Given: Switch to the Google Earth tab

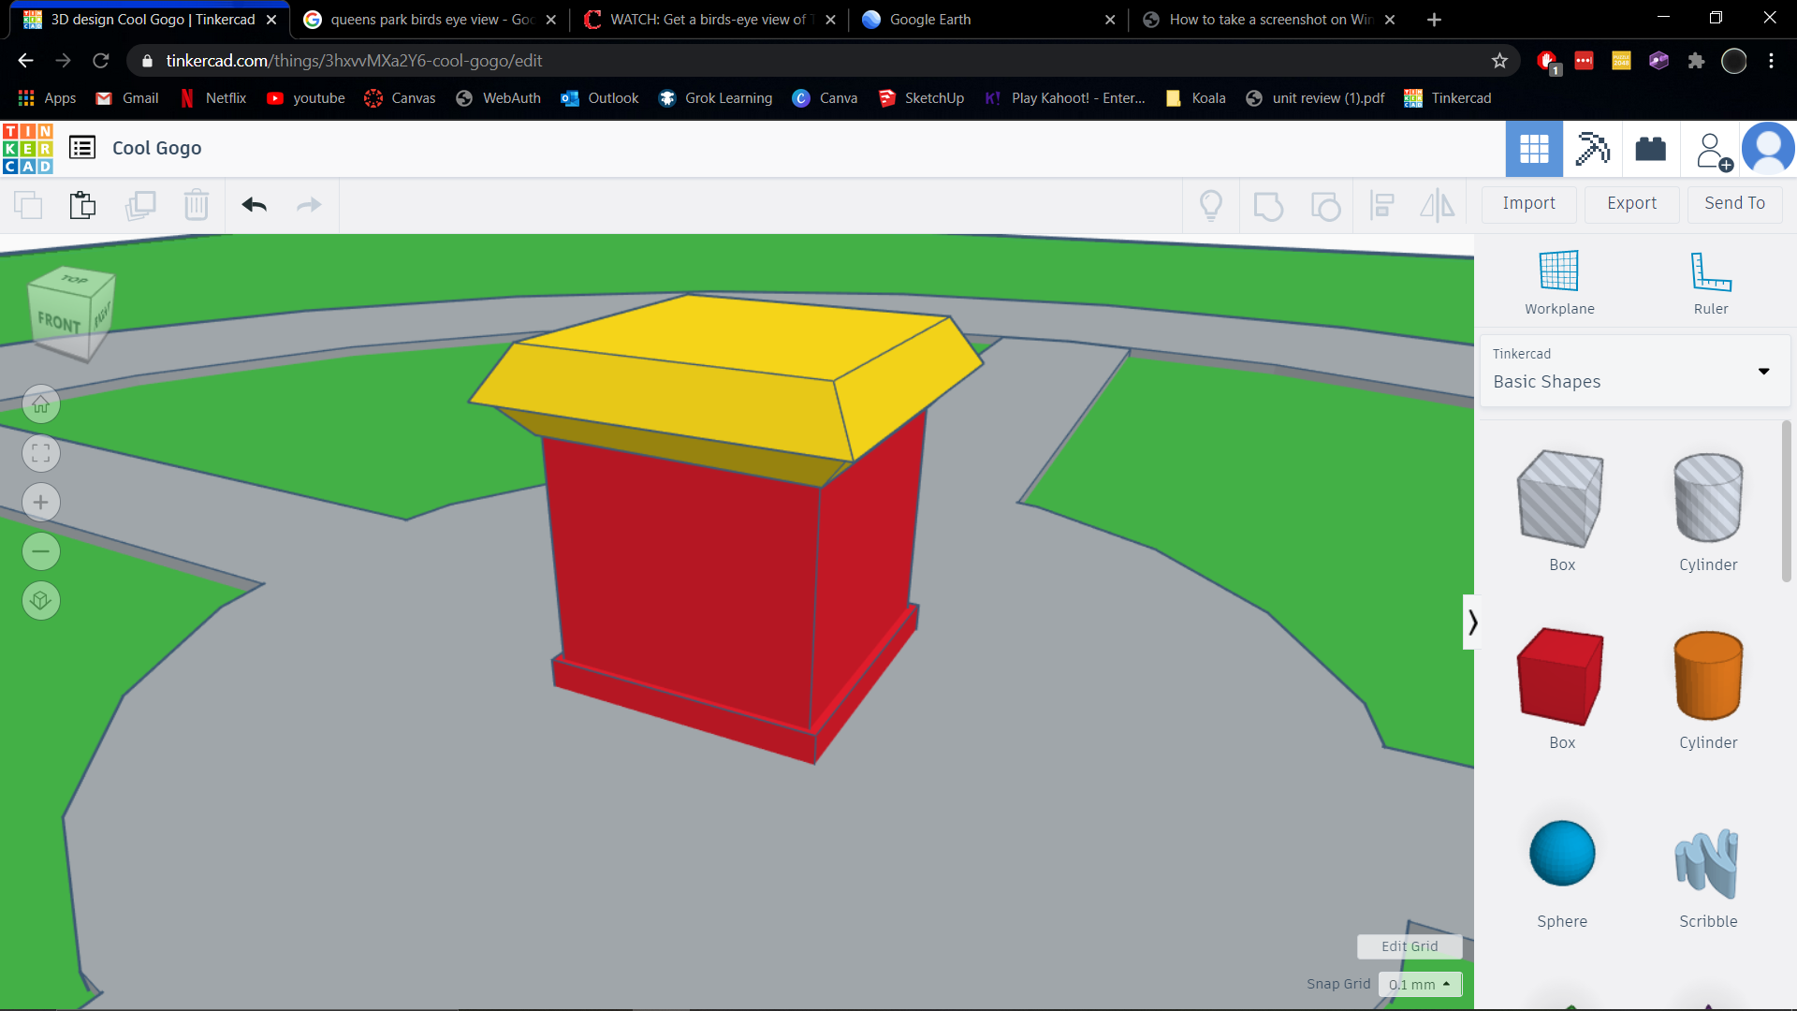Looking at the screenshot, I should coord(989,20).
